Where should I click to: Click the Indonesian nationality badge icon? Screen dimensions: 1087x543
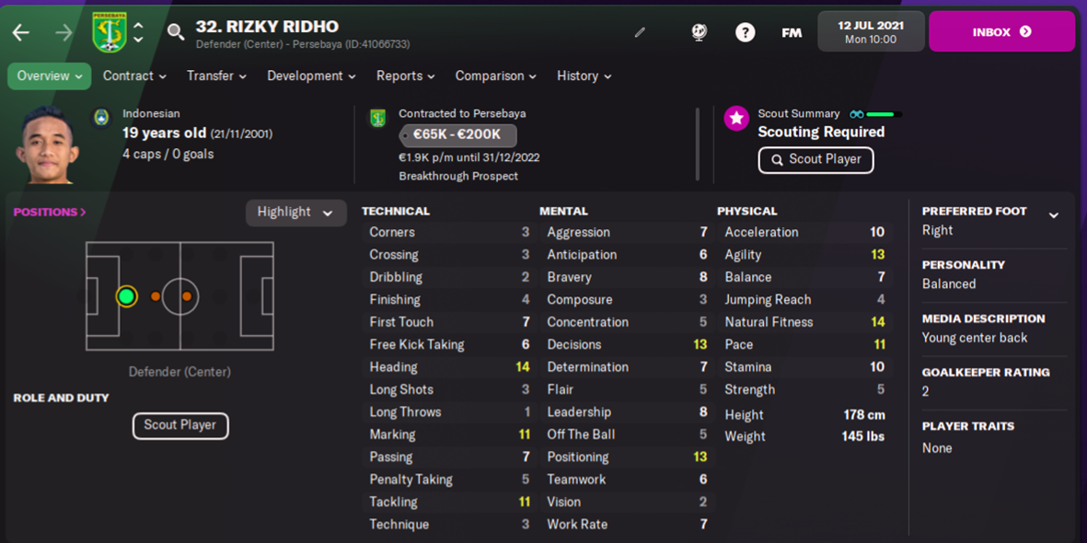click(101, 118)
